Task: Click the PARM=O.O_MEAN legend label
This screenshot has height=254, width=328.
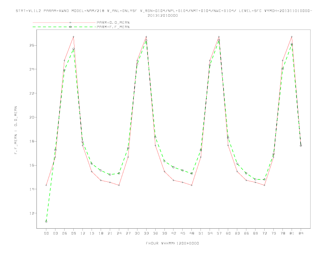Action: pyautogui.click(x=113, y=22)
